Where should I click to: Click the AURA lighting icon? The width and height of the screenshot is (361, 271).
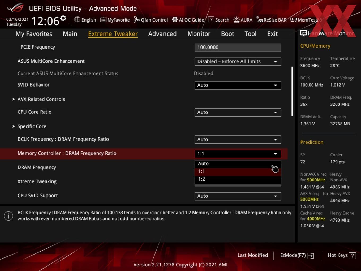tap(236, 20)
